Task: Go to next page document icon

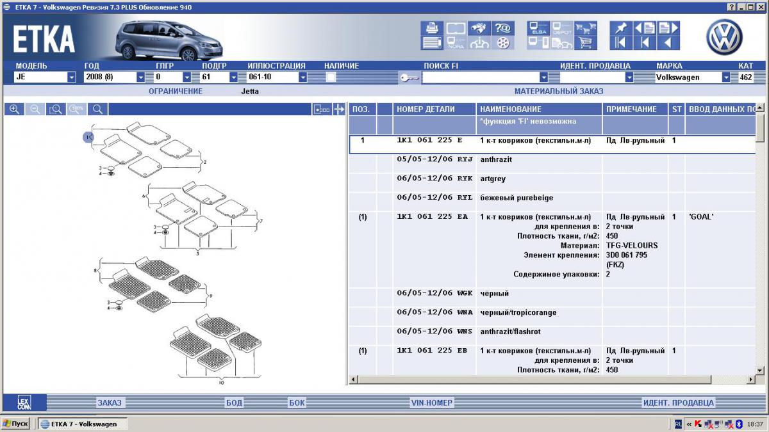Action: tap(668, 28)
